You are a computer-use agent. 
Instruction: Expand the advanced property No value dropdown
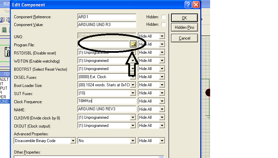click(133, 141)
